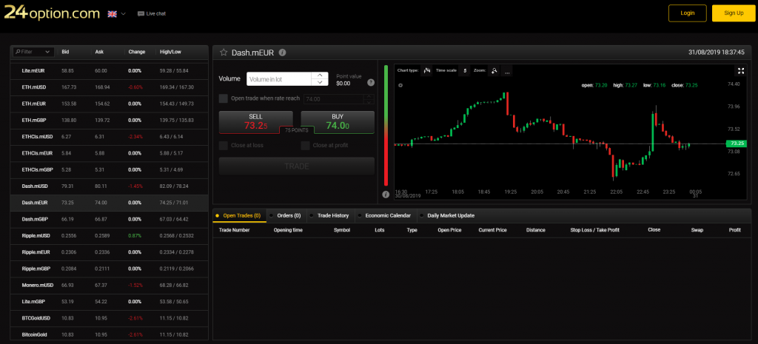Tick Open trade when rate reach checkbox

tap(224, 98)
